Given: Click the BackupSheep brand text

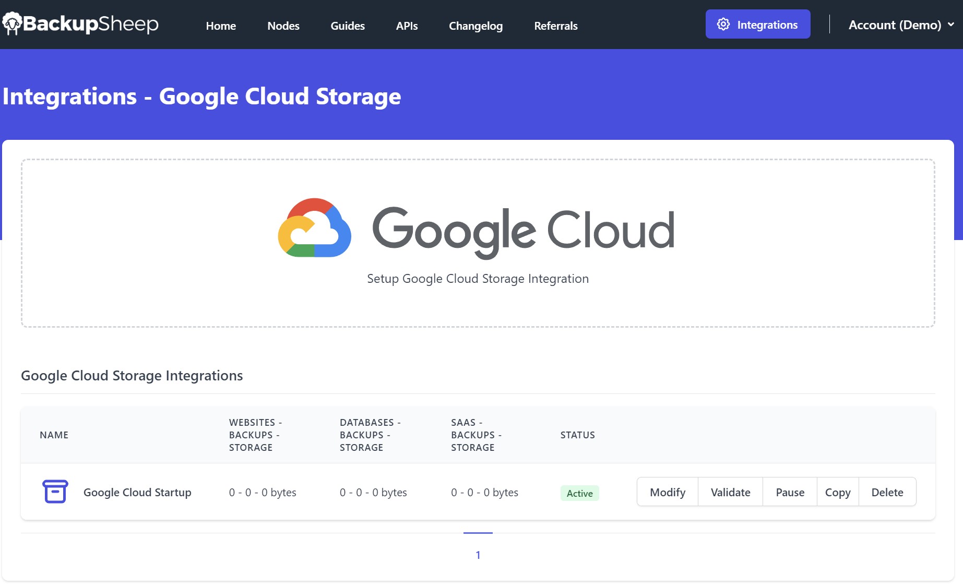Looking at the screenshot, I should coord(91,24).
